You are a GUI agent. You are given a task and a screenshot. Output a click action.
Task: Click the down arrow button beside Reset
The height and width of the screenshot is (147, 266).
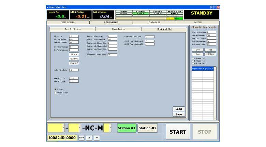[x=97, y=138]
